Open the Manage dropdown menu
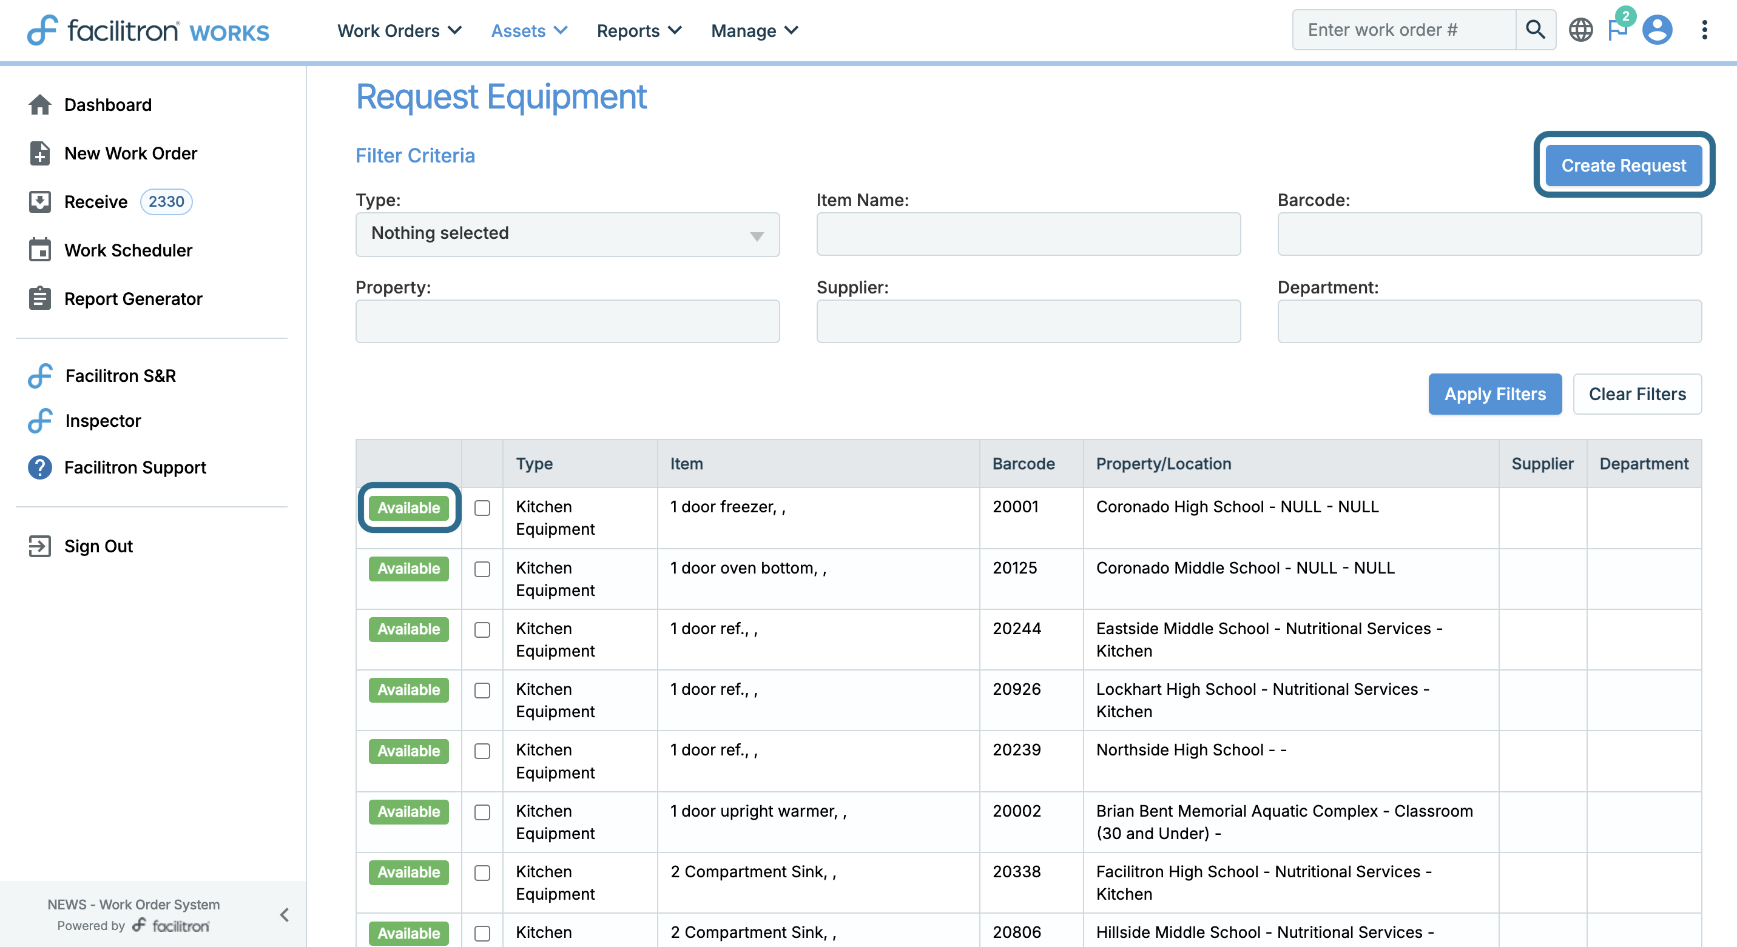The image size is (1737, 947). coord(754,31)
